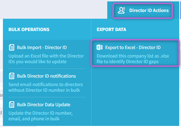This screenshot has width=181, height=127.
Task: Select Bulk Import - Director ID option
Action: (42, 48)
